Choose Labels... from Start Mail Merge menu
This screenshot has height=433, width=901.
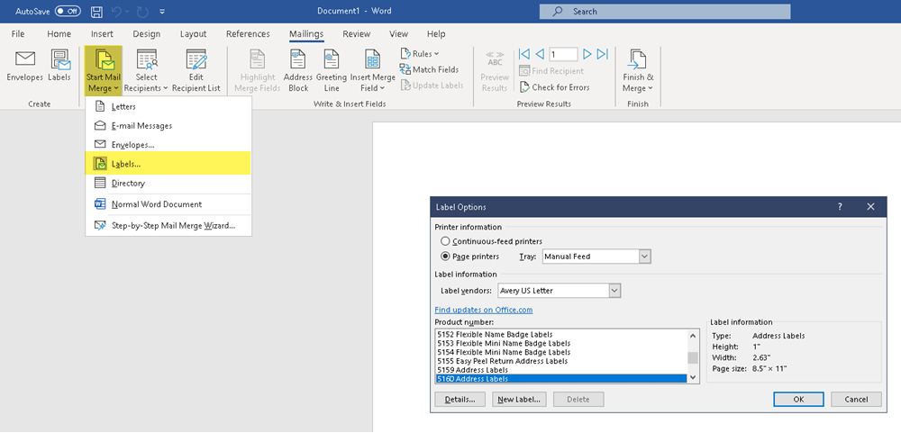[125, 164]
